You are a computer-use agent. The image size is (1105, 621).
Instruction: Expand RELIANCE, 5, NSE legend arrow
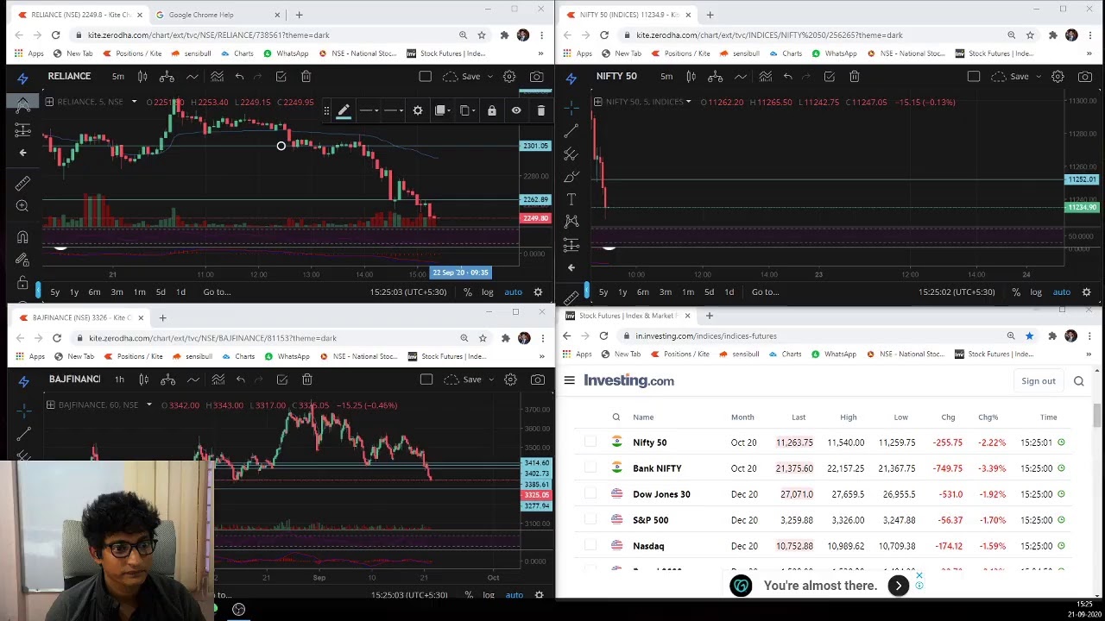(x=134, y=102)
